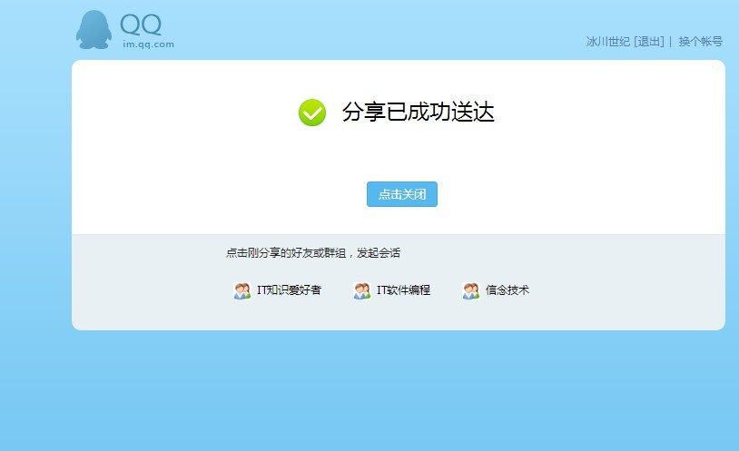Open the 信念技术 label link
The height and width of the screenshot is (451, 739).
[x=507, y=290]
